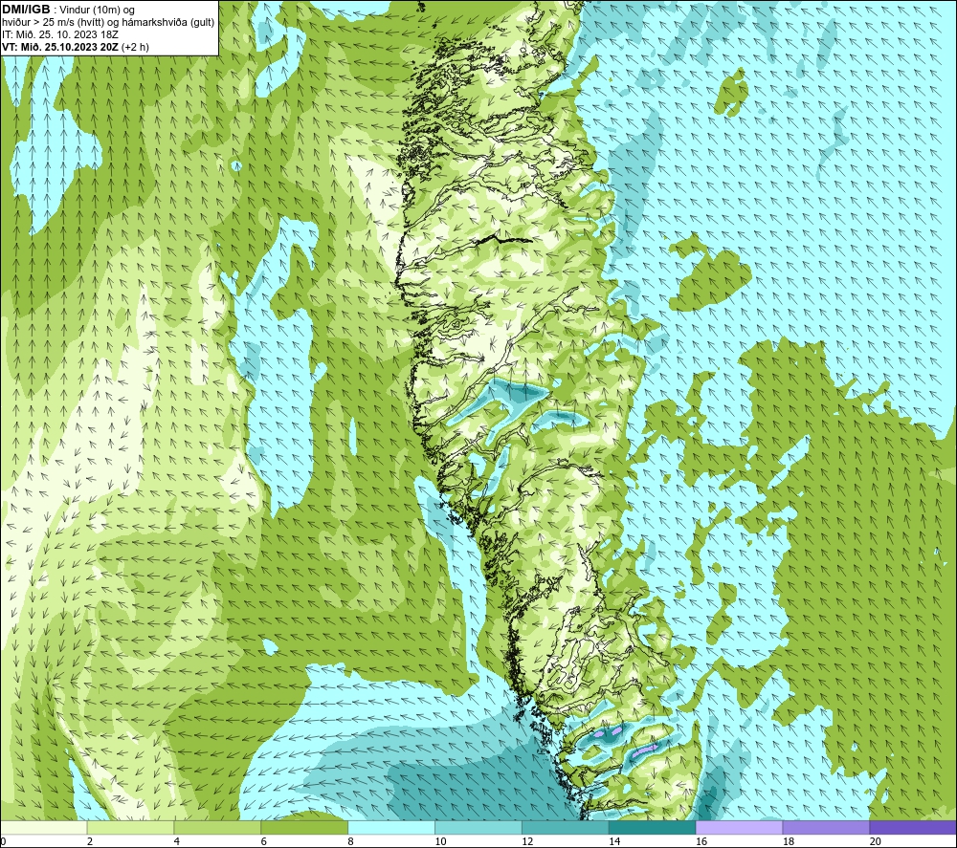Click the 'DMI/IGB : Vindur (10m) og' title line
The height and width of the screenshot is (848, 957).
point(68,10)
